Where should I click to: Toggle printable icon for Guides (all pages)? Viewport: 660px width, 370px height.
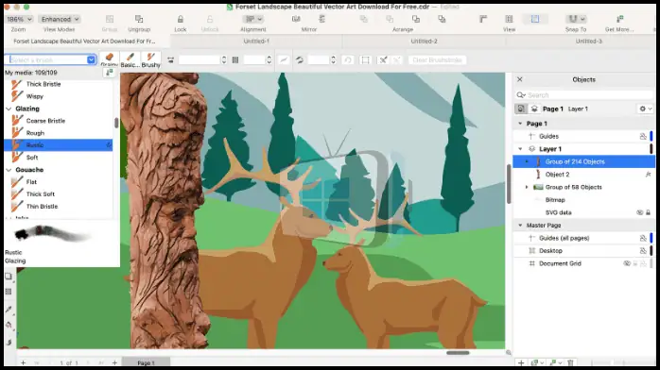pos(643,238)
